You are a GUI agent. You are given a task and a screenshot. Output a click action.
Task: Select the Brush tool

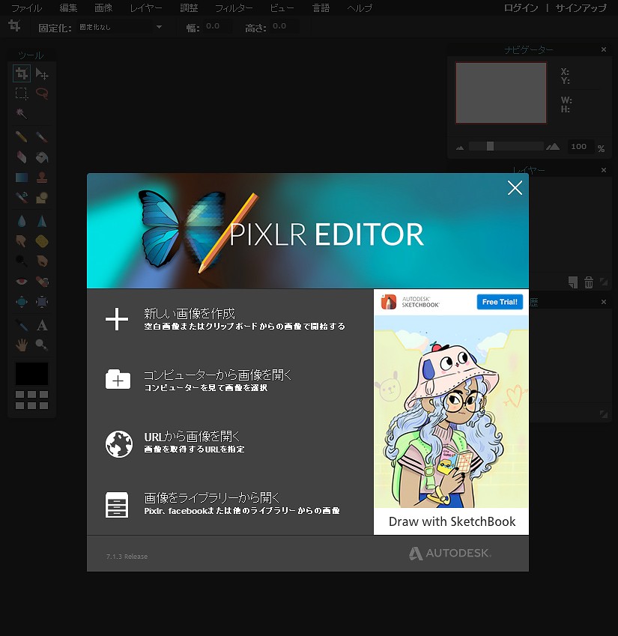(x=42, y=136)
